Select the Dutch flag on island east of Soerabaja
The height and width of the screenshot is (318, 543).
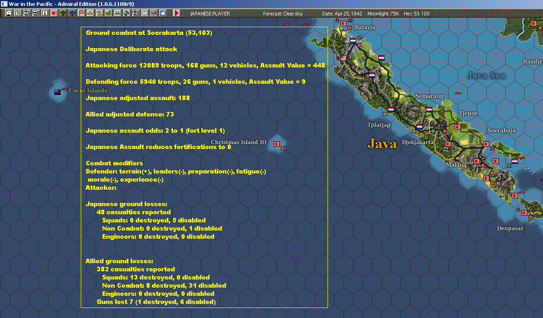tap(515, 161)
